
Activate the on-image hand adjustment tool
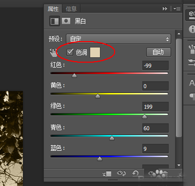(x=53, y=52)
